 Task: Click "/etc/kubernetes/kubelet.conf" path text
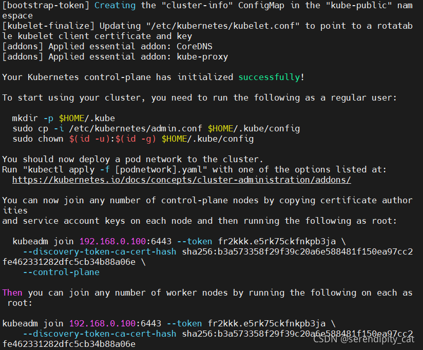click(x=223, y=26)
